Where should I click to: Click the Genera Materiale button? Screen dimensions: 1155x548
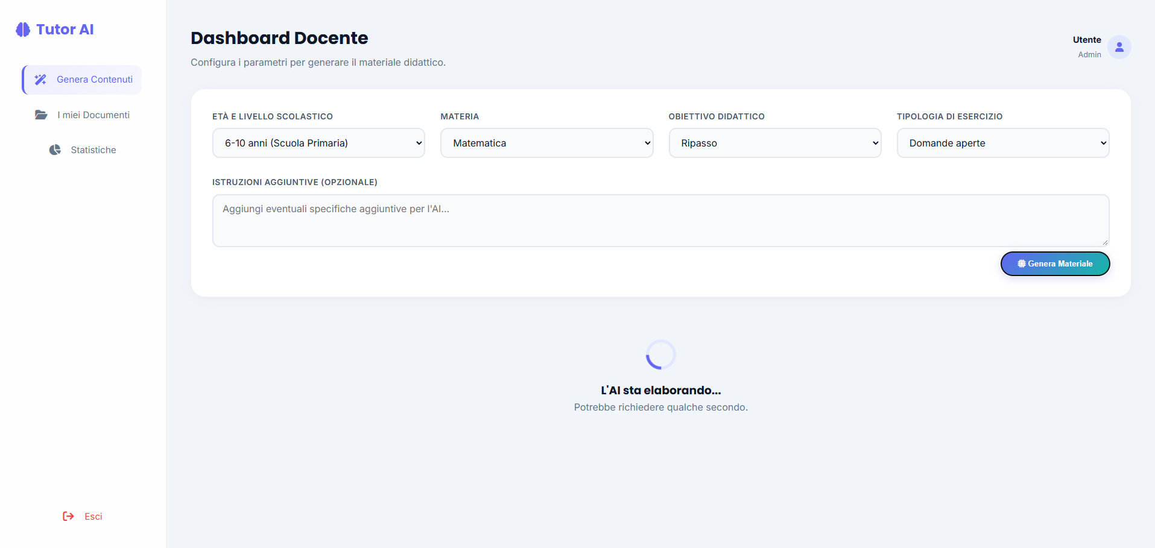1055,264
